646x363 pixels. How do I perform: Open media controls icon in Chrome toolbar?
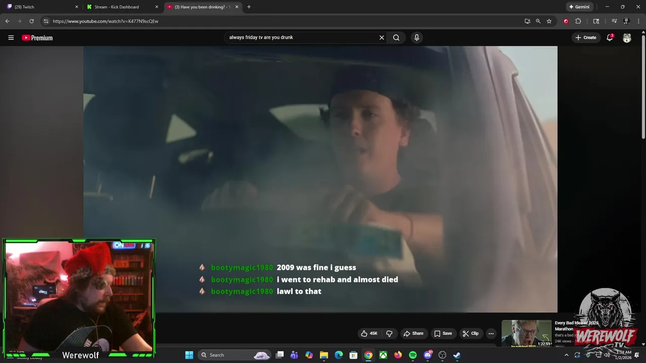click(x=614, y=21)
